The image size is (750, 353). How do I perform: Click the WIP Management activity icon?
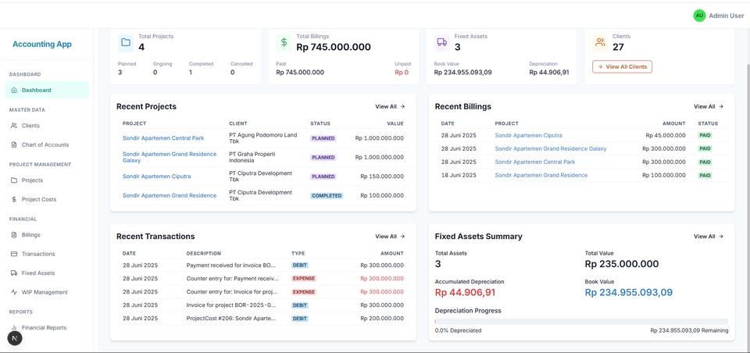click(14, 292)
